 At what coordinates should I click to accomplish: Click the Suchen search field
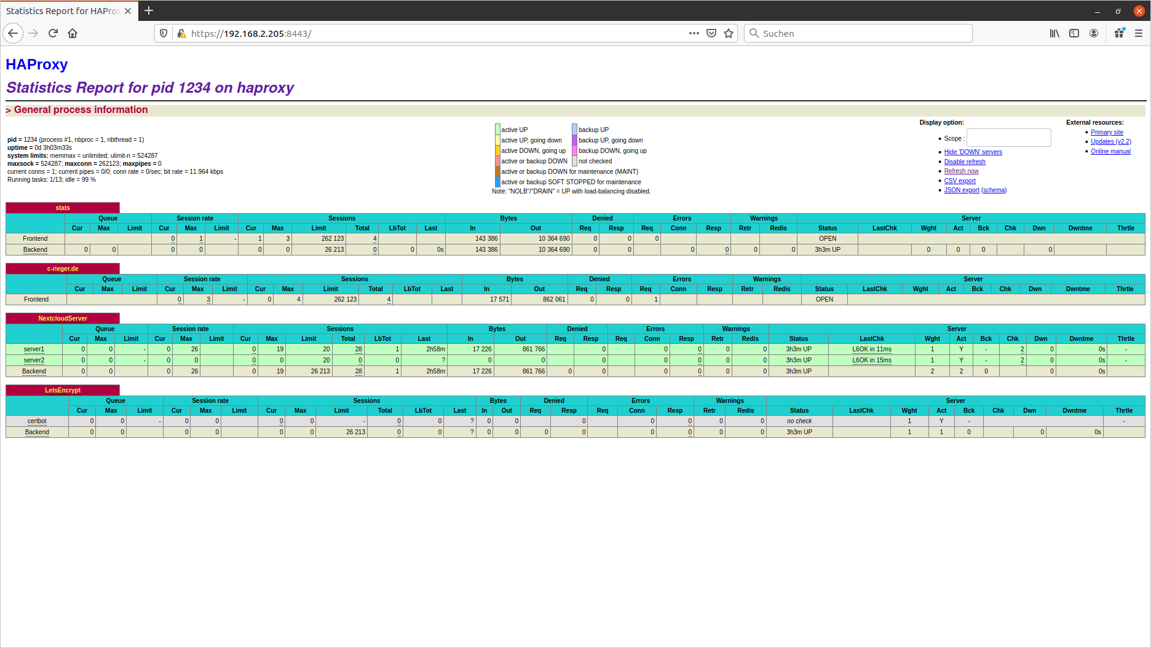tap(858, 33)
